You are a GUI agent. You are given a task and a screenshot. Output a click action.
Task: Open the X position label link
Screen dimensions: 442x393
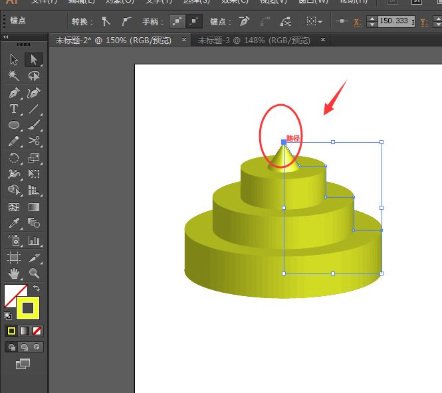click(x=358, y=22)
